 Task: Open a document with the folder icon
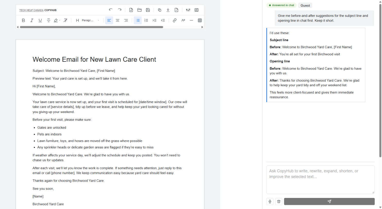139,10
